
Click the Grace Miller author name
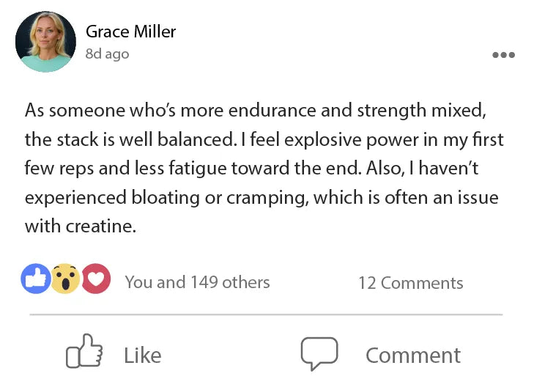130,32
